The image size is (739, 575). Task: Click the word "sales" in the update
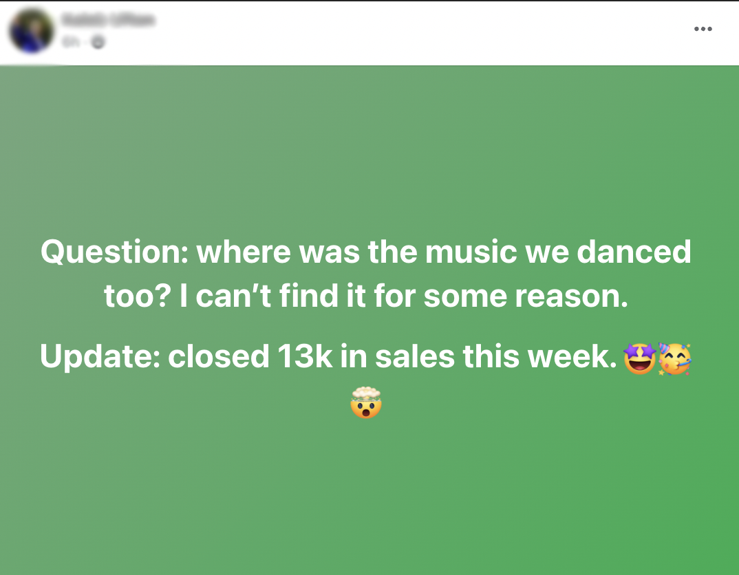[x=415, y=356]
